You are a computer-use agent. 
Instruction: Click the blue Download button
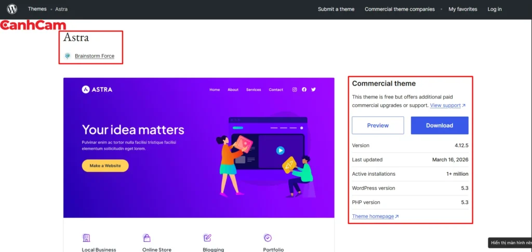pos(440,125)
